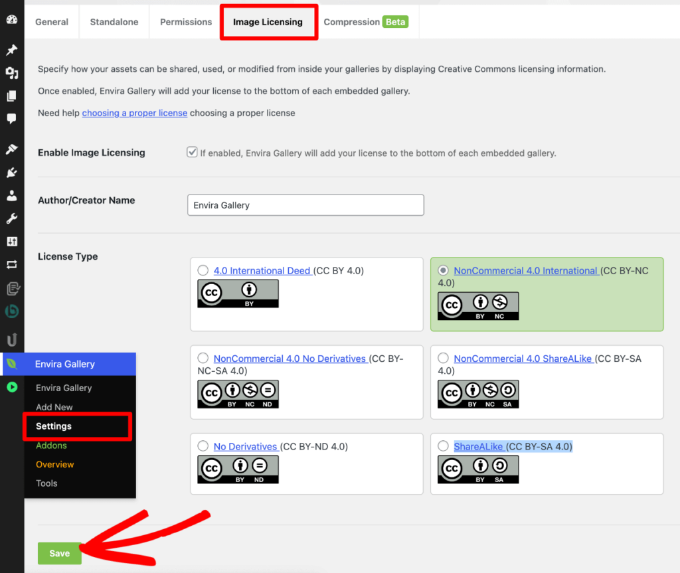Click the 'Enable Image Licensing' label text
Screen dimensions: 680x573
pyautogui.click(x=92, y=153)
